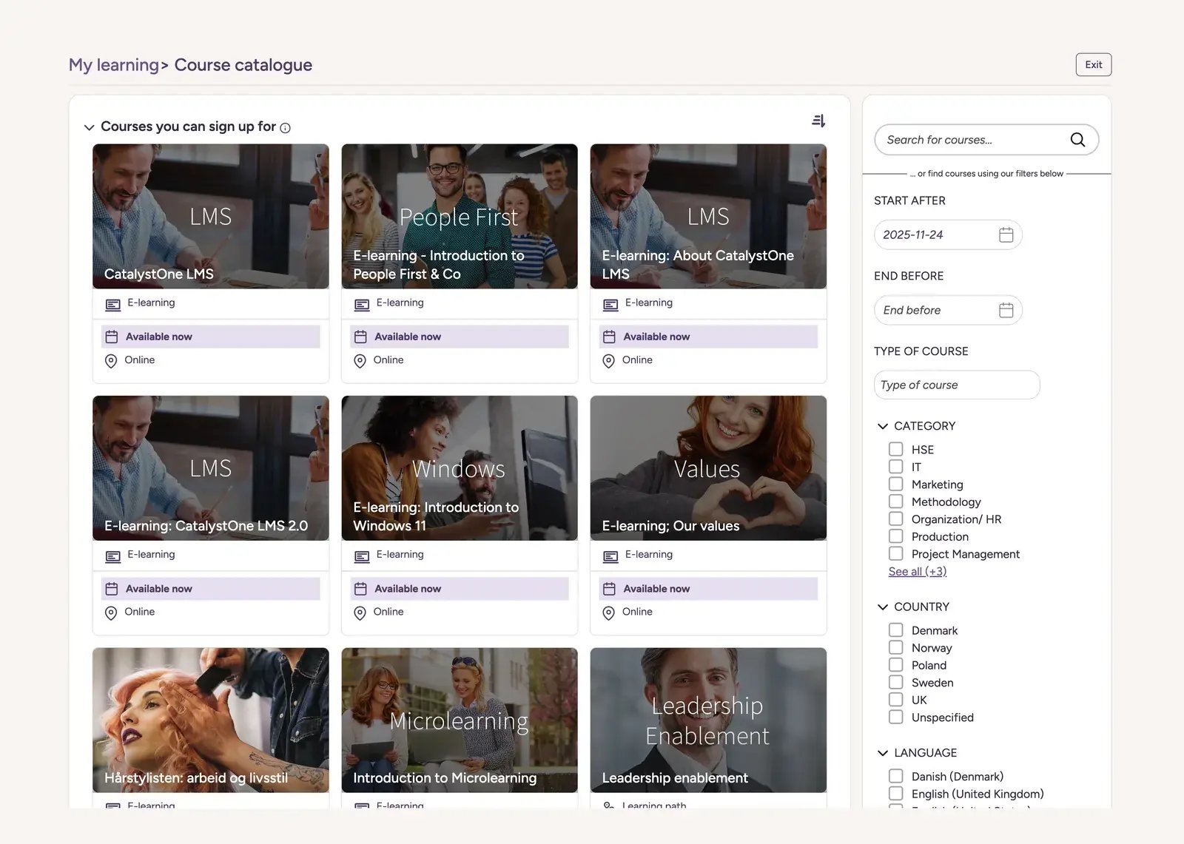Click E-learning type icon on CatalystOne LMS 2.0 card
Viewport: 1184px width, 844px height.
point(112,556)
